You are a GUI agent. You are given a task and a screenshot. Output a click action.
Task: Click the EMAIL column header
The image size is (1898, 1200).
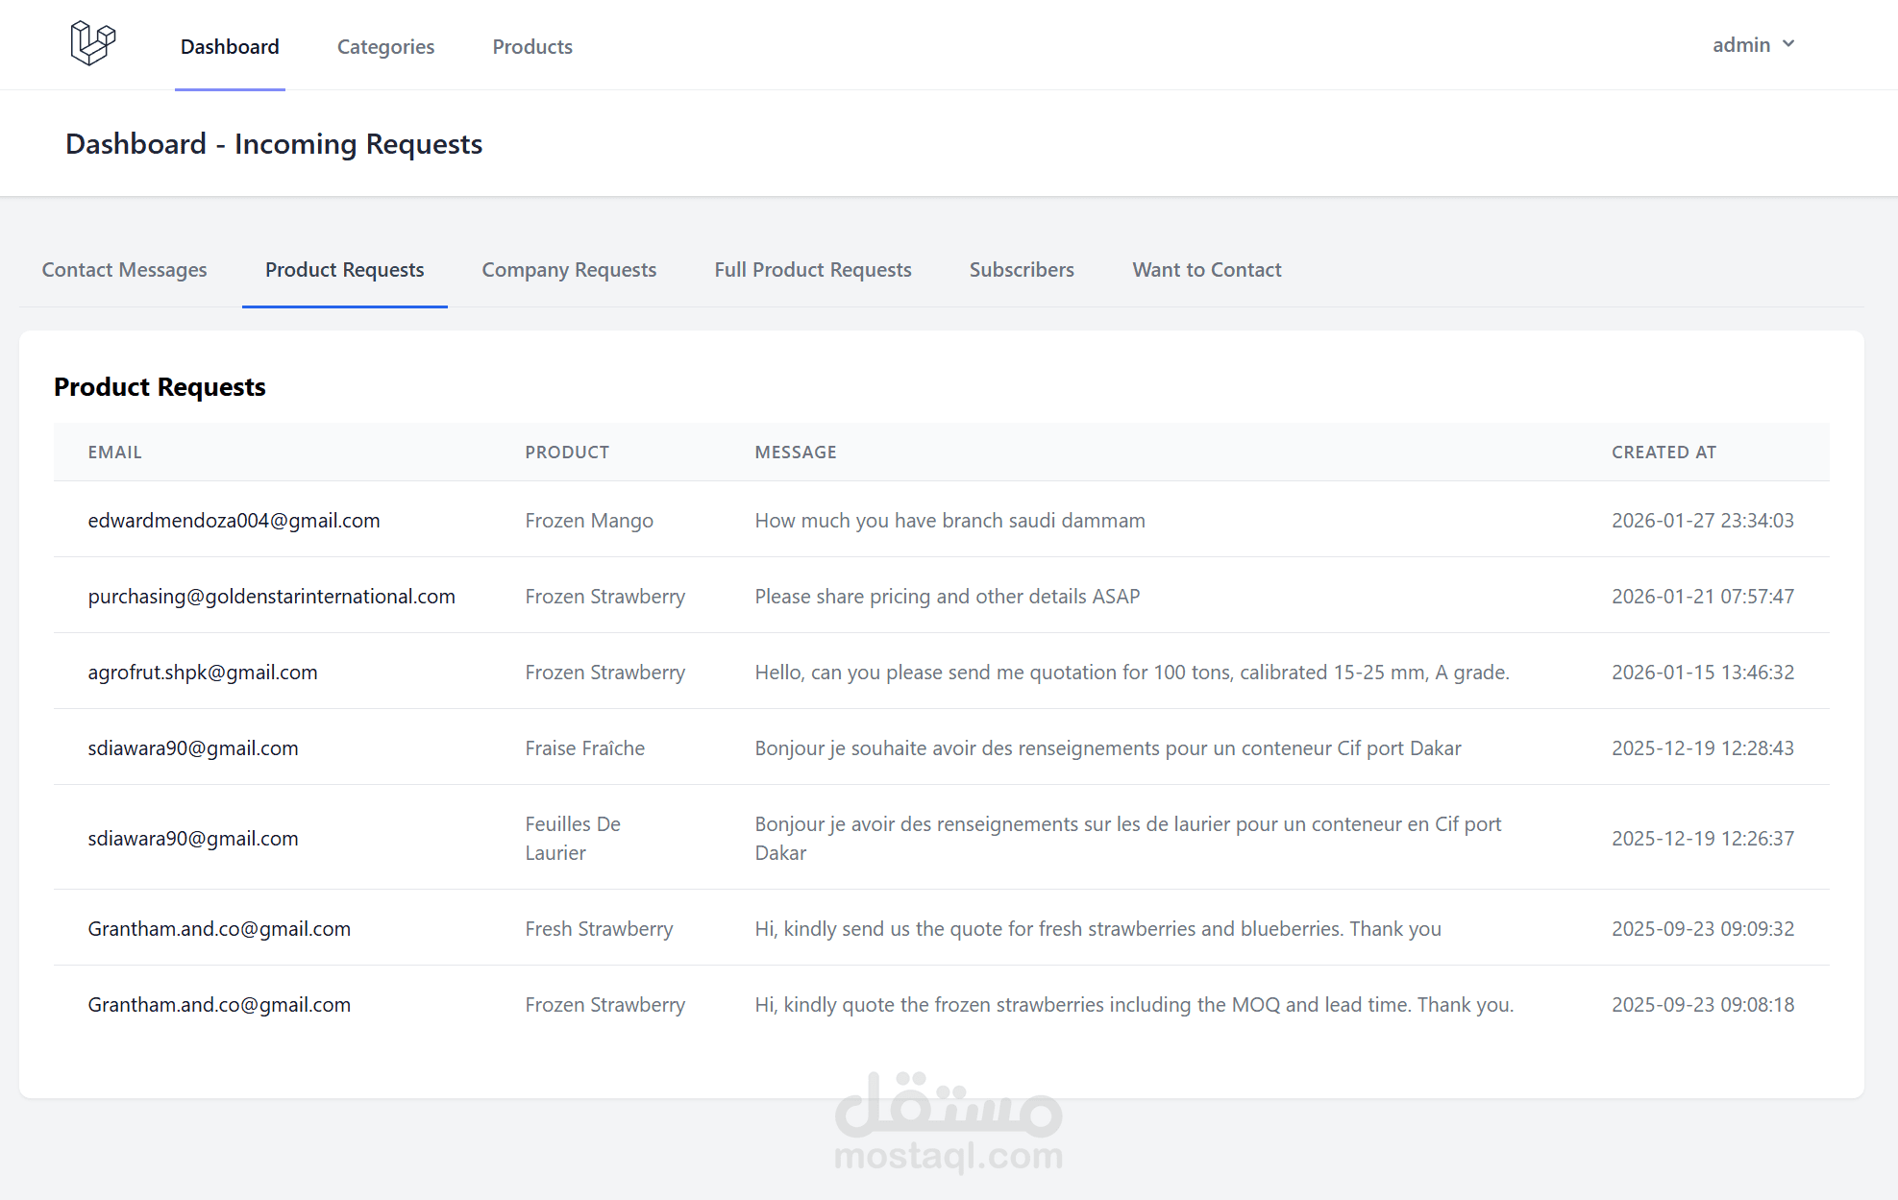(114, 453)
